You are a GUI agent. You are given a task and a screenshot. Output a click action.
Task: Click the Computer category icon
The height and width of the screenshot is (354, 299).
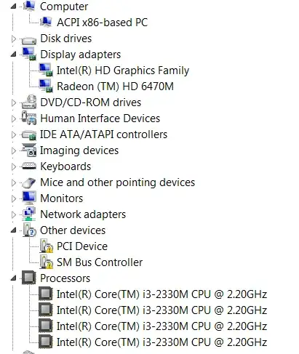(29, 6)
